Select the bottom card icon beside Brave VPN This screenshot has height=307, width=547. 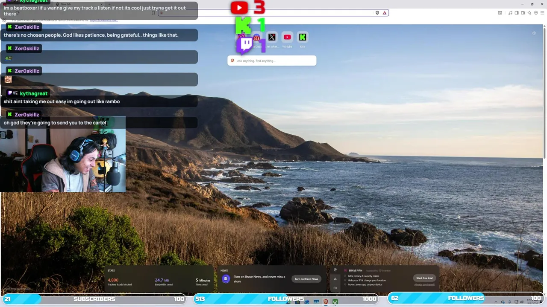(x=335, y=288)
